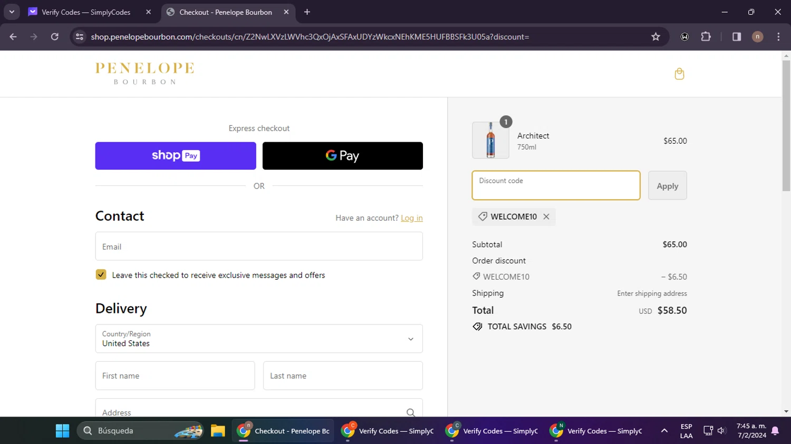The width and height of the screenshot is (791, 444).
Task: Open File Explorer from the taskbar
Action: [218, 431]
